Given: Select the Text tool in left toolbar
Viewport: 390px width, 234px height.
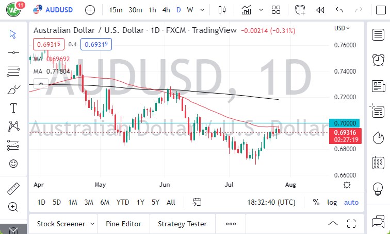Looking at the screenshot, I should 13,108.
